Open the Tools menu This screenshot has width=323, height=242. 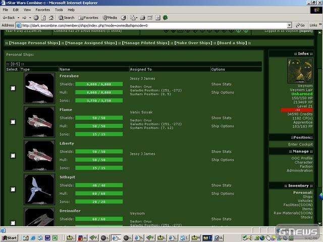pos(59,10)
